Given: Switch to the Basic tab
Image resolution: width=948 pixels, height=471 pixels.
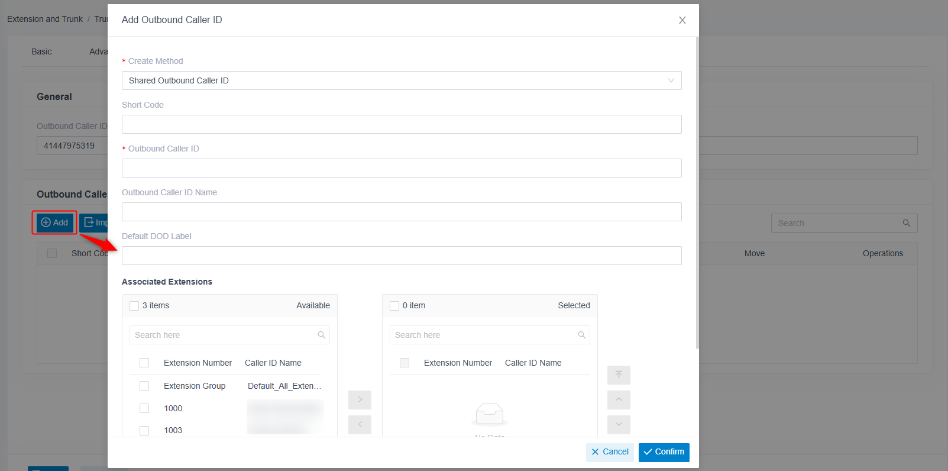Looking at the screenshot, I should click(41, 51).
